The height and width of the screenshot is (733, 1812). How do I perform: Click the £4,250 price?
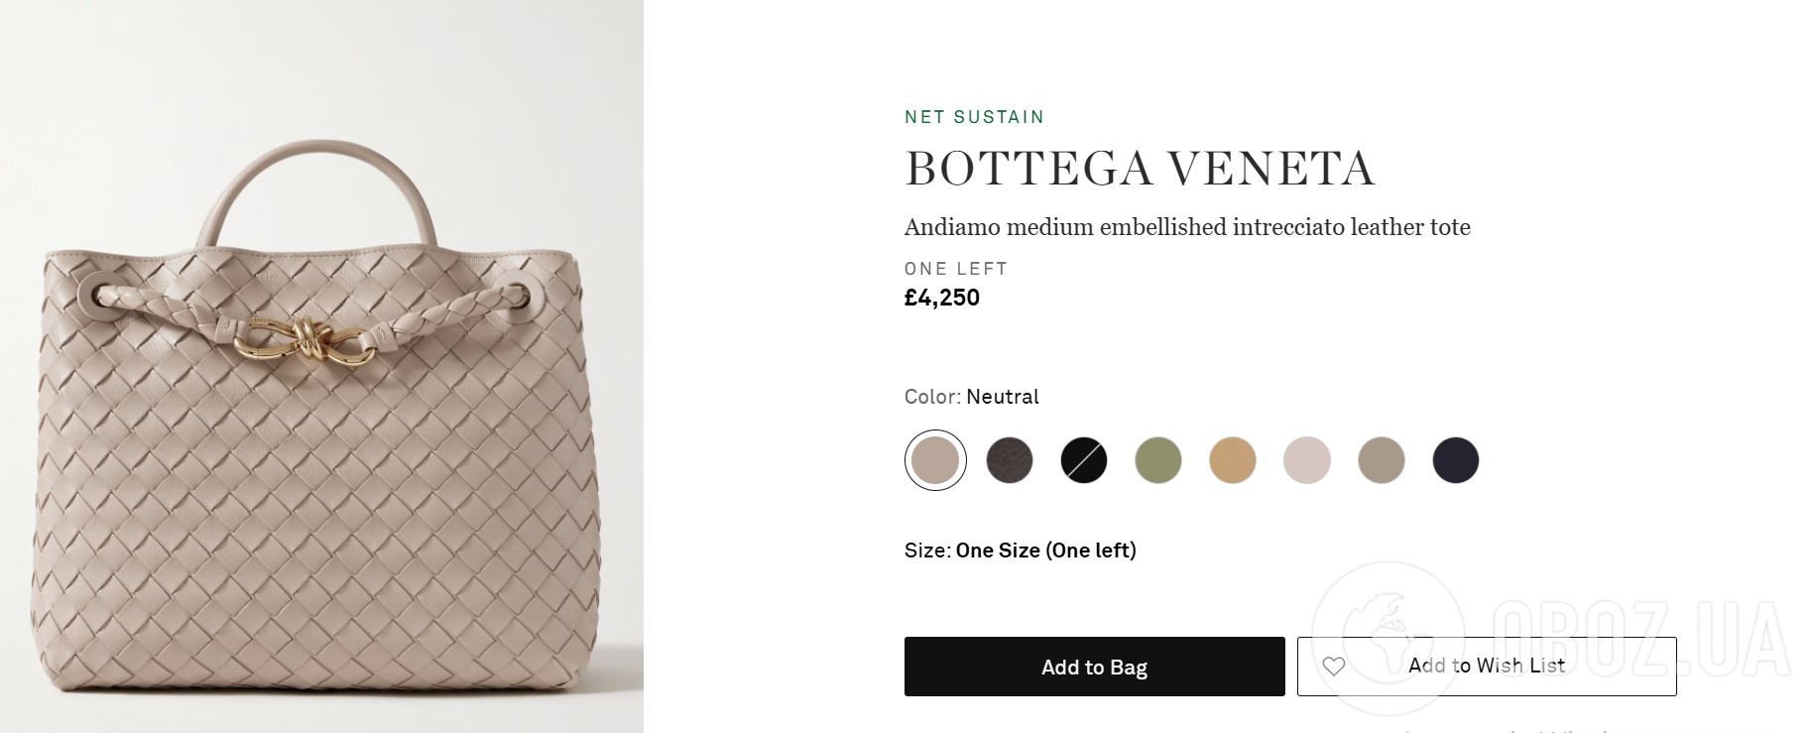click(942, 298)
